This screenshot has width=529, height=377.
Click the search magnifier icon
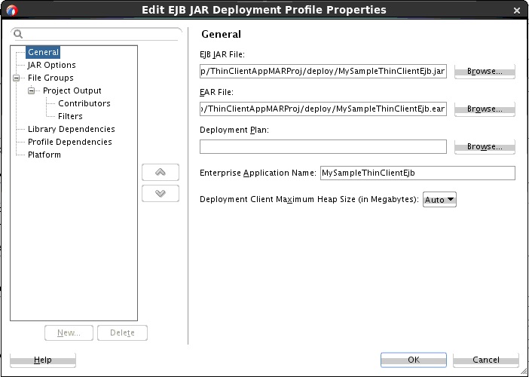click(18, 34)
